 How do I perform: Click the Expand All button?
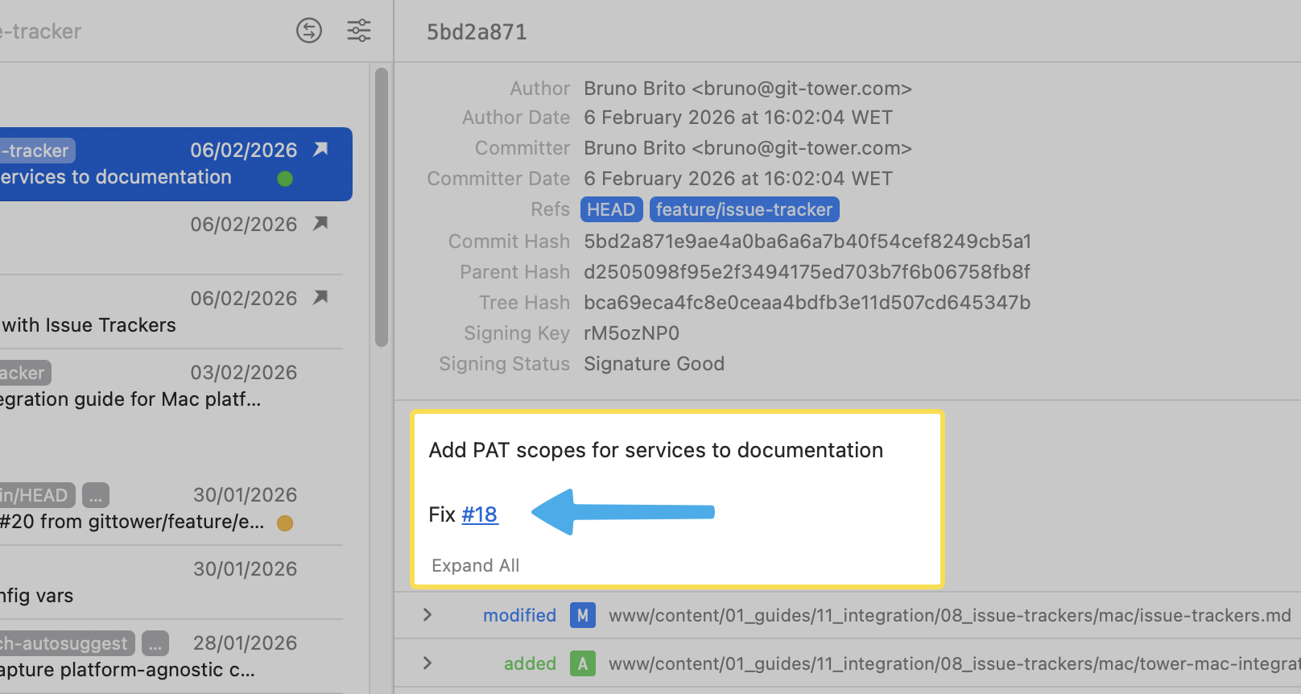[475, 565]
